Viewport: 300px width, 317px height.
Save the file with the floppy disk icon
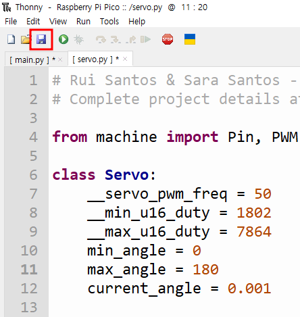point(41,39)
